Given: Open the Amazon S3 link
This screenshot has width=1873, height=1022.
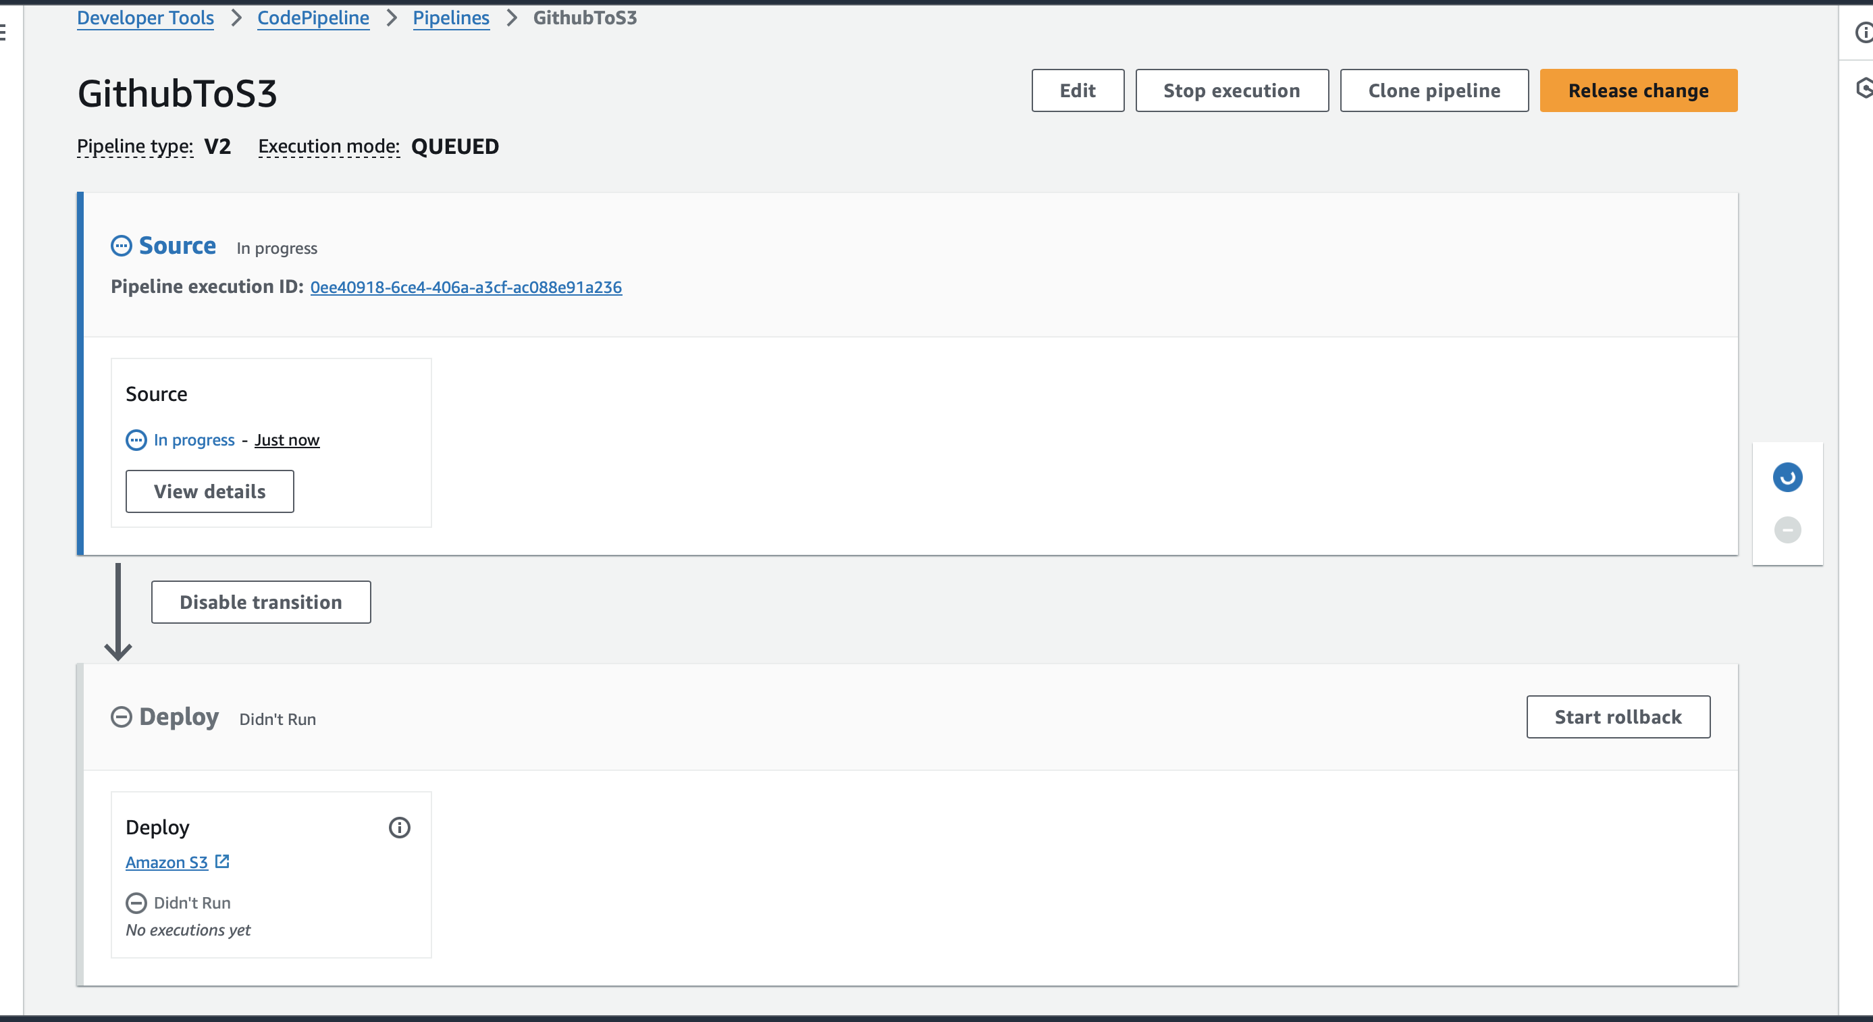Looking at the screenshot, I should point(167,863).
